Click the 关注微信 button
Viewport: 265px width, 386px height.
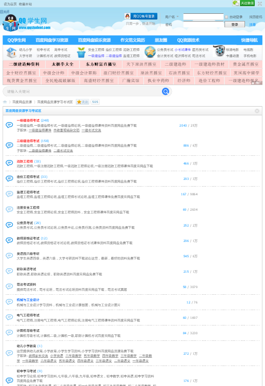point(247,3)
